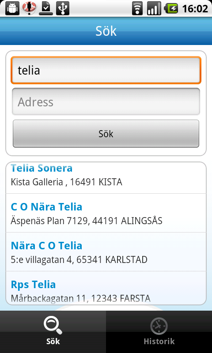
Task: Tap the magnifying glass Sök tab icon
Action: click(53, 326)
